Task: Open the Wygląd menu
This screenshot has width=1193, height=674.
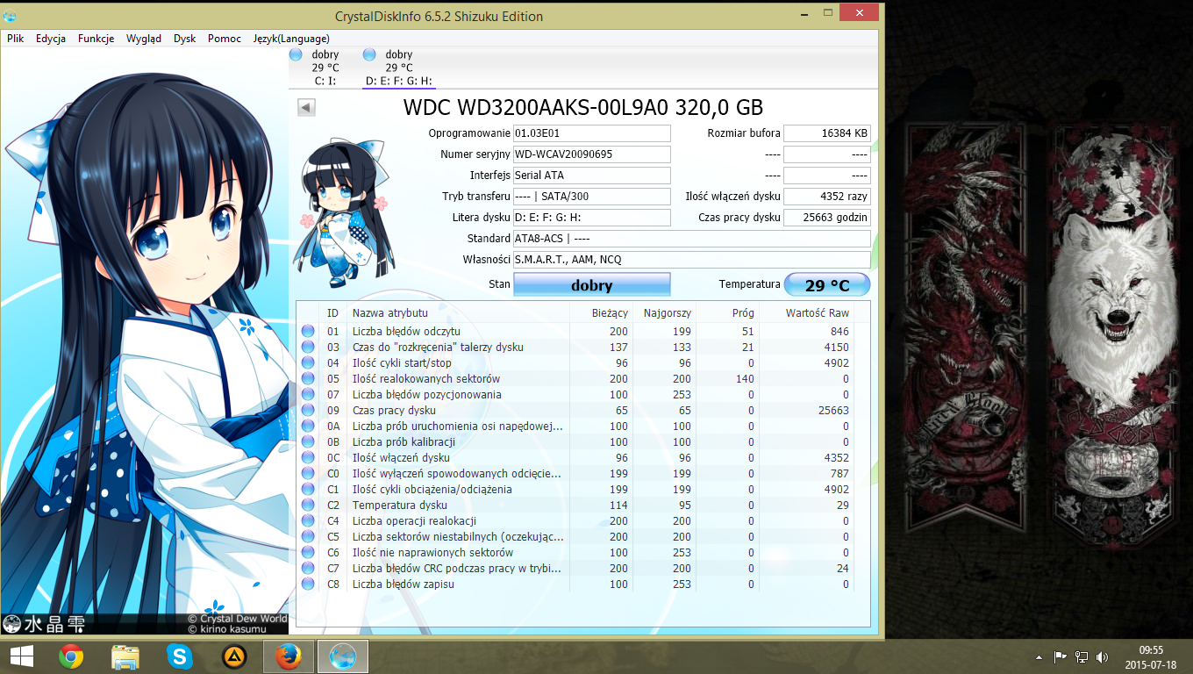Action: pyautogui.click(x=144, y=39)
